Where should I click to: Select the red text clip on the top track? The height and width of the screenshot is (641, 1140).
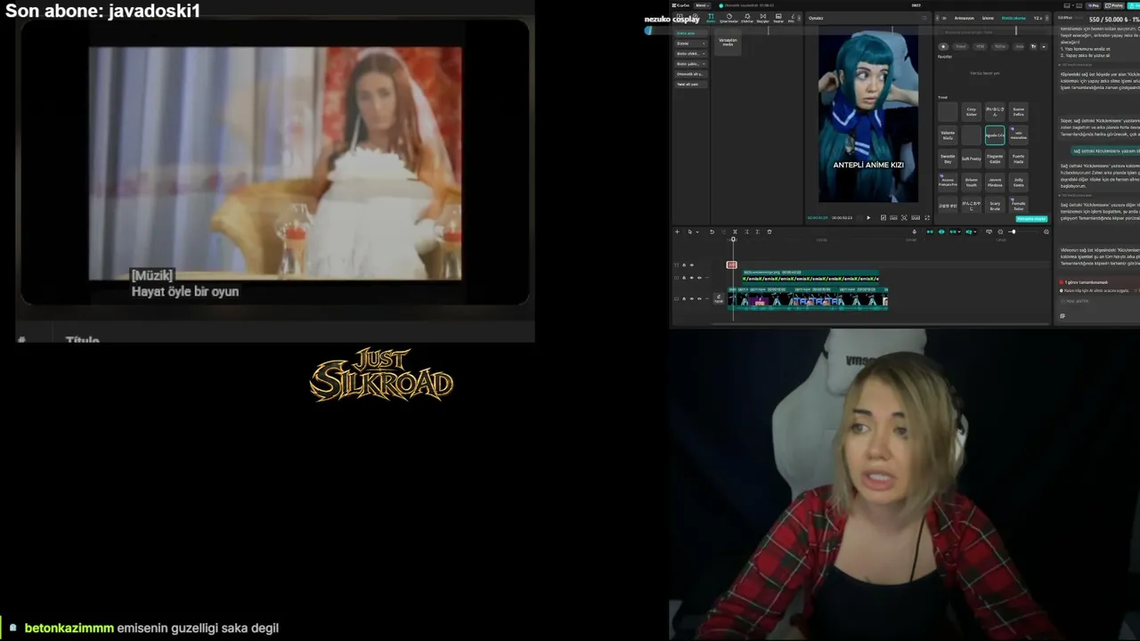732,264
